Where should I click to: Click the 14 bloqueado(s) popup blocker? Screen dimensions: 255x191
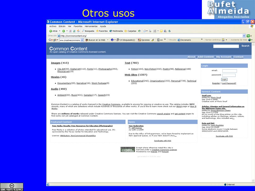point(126,40)
